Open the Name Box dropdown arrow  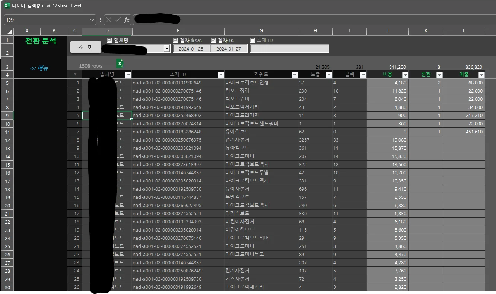point(93,20)
